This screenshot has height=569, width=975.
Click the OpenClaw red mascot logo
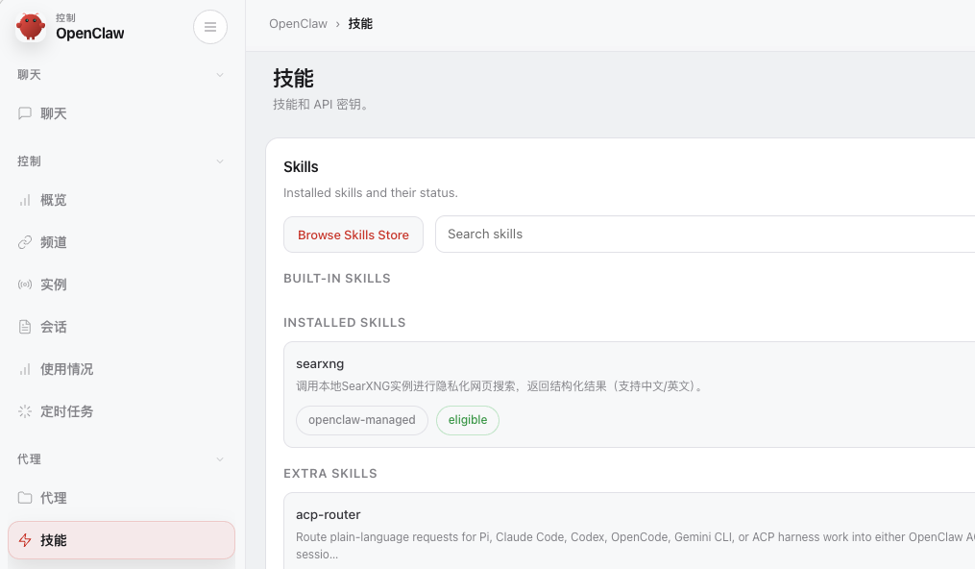click(x=31, y=27)
